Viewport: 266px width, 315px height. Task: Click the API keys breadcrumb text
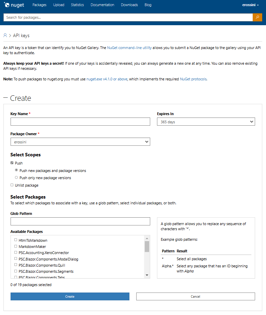(21, 35)
